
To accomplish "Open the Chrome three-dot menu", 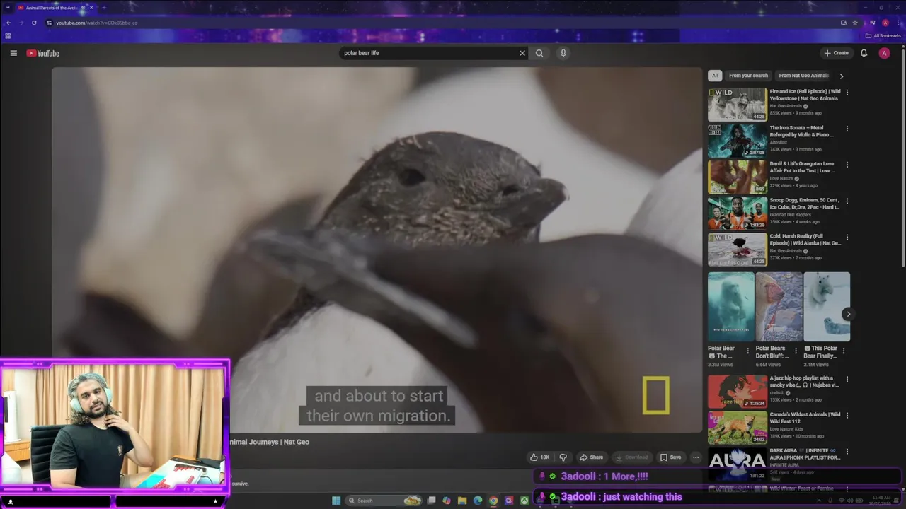I will click(898, 23).
